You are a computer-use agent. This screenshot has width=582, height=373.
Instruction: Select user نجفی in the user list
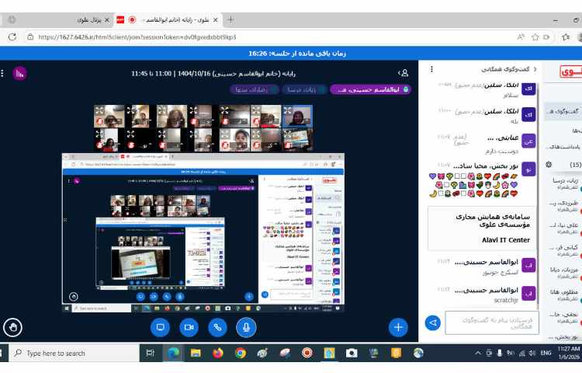[x=564, y=317]
